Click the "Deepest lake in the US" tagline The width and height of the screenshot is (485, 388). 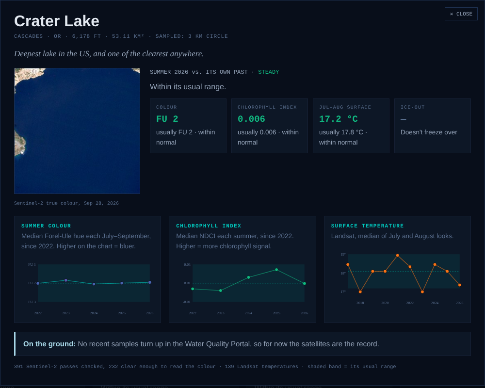coord(109,54)
